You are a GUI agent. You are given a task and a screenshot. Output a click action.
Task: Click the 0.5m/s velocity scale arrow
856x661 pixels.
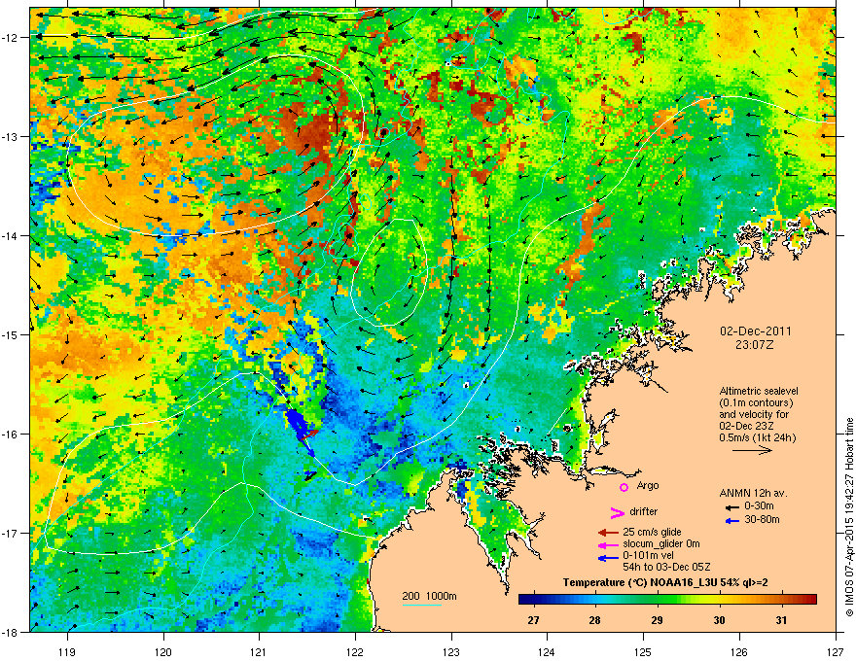(752, 450)
